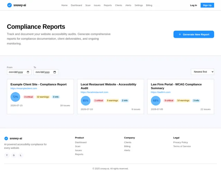Open the Newest first sort dropdown
221x174 pixels.
point(202,72)
